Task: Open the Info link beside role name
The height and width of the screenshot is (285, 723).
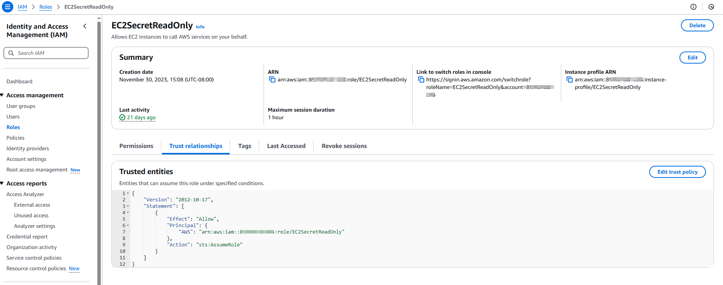Action: 200,27
